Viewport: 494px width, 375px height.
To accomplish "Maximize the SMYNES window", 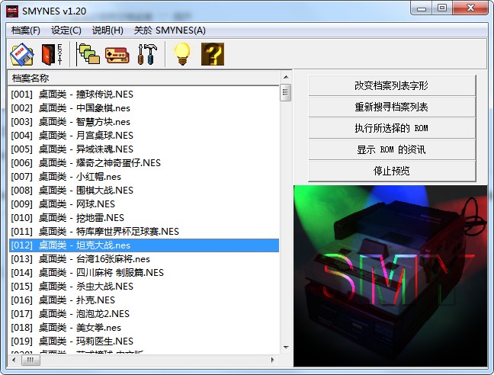I will click(442, 8).
